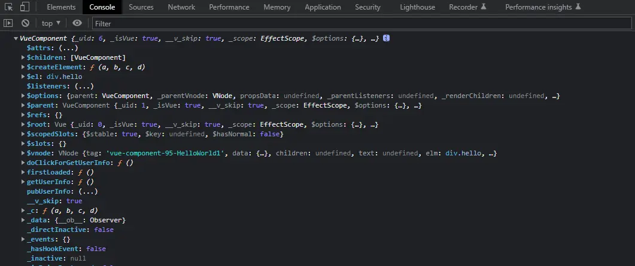The image size is (635, 266).
Task: Click the info badge next to VueComponent
Action: (x=387, y=38)
